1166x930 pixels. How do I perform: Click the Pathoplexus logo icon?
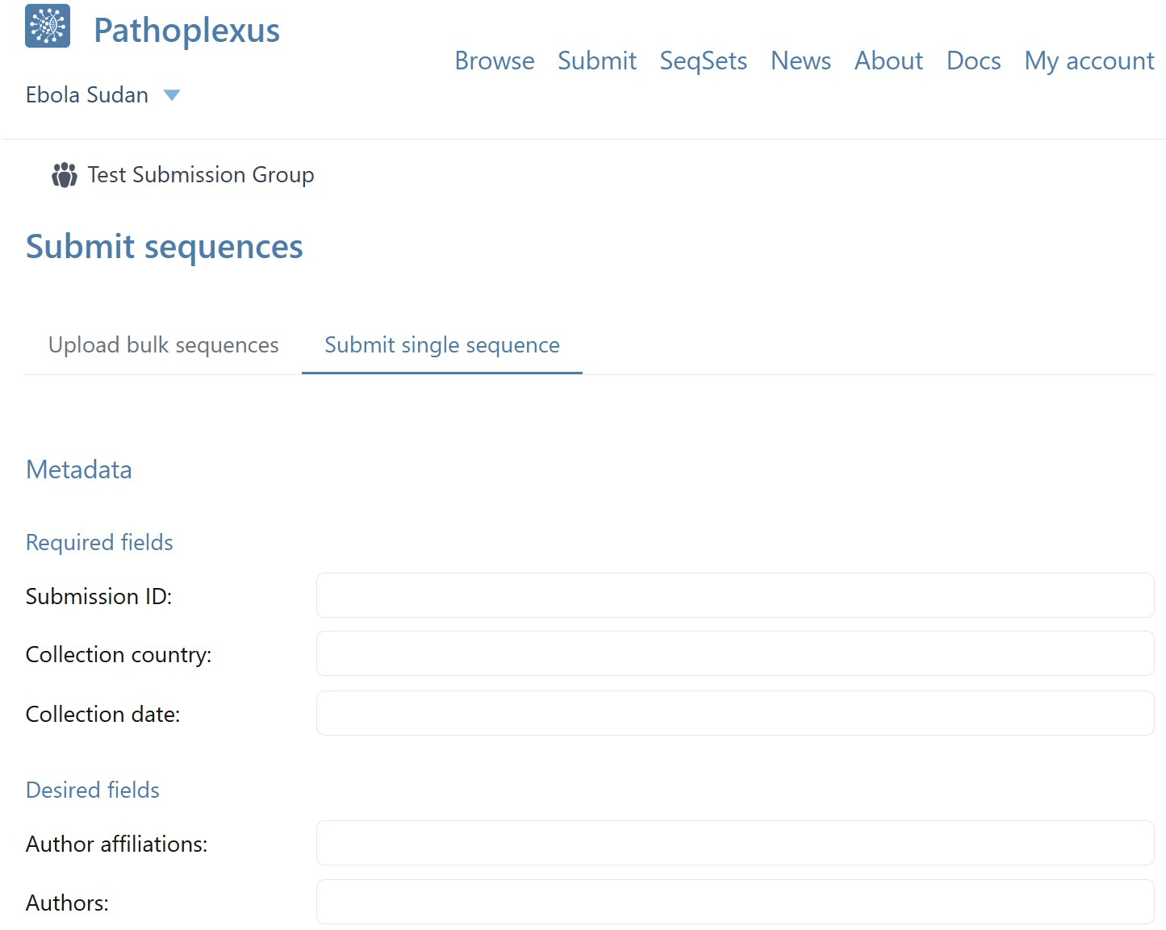click(x=48, y=27)
